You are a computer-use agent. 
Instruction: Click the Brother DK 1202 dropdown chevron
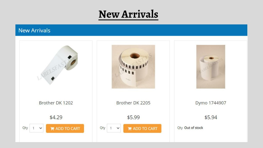[x=41, y=128]
